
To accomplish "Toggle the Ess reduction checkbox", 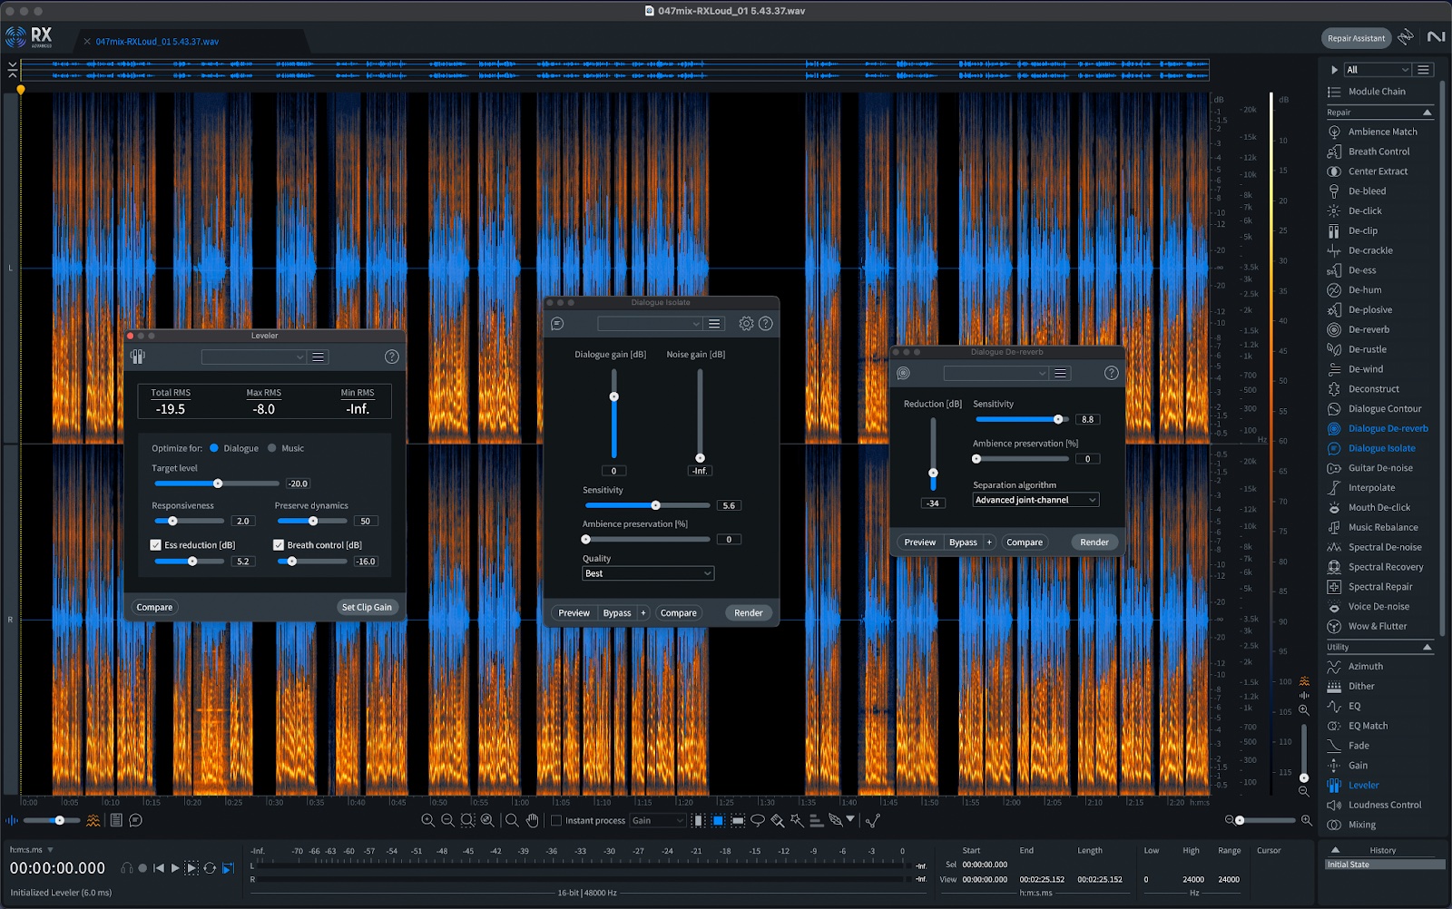I will click(155, 545).
